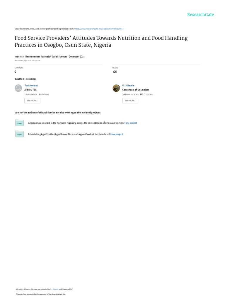The image size is (225, 301).
Task: Click Tobi Awojobi's profile avatar
Action: [18, 88]
